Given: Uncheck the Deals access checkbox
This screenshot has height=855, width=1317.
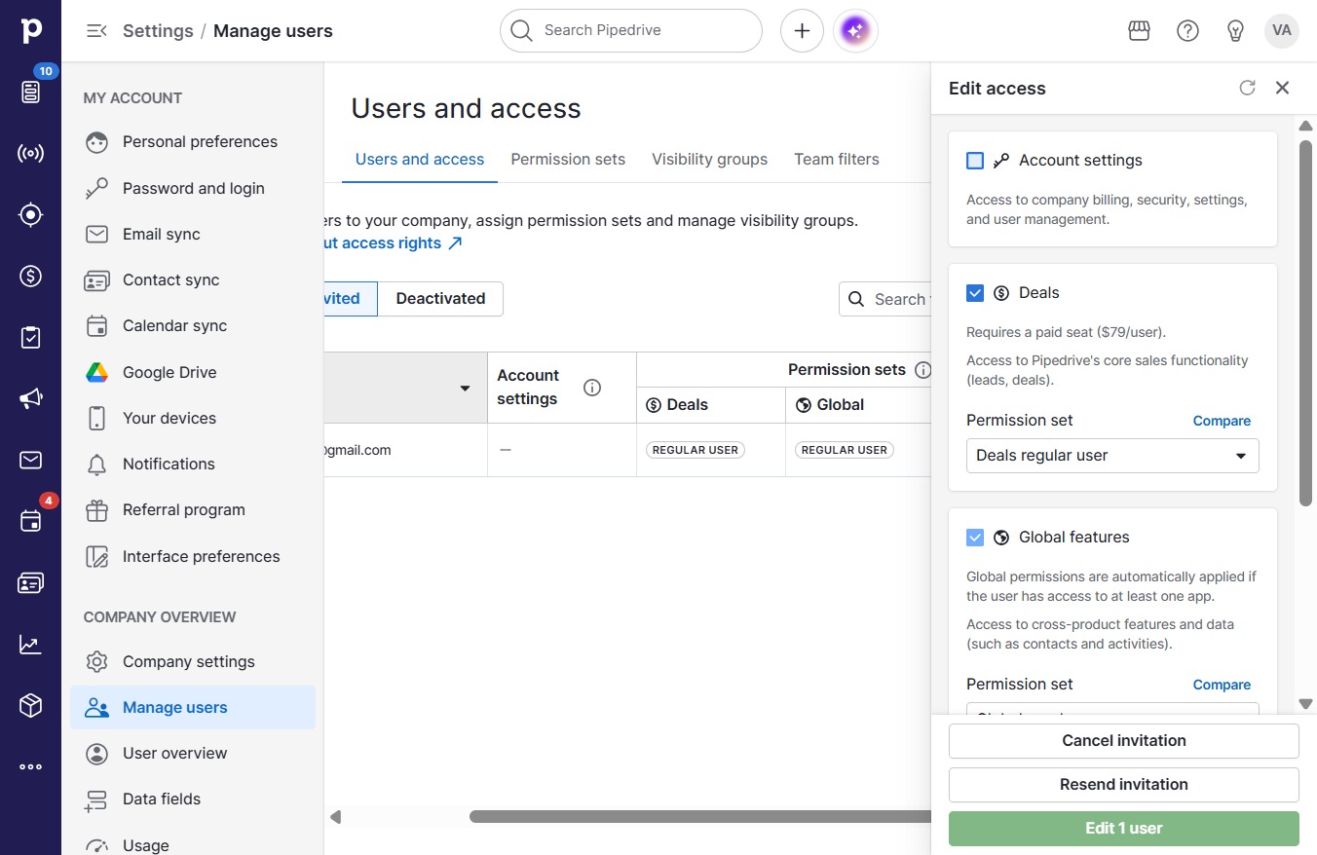Looking at the screenshot, I should point(975,293).
